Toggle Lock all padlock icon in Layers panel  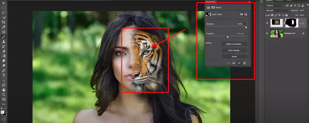coord(286,15)
